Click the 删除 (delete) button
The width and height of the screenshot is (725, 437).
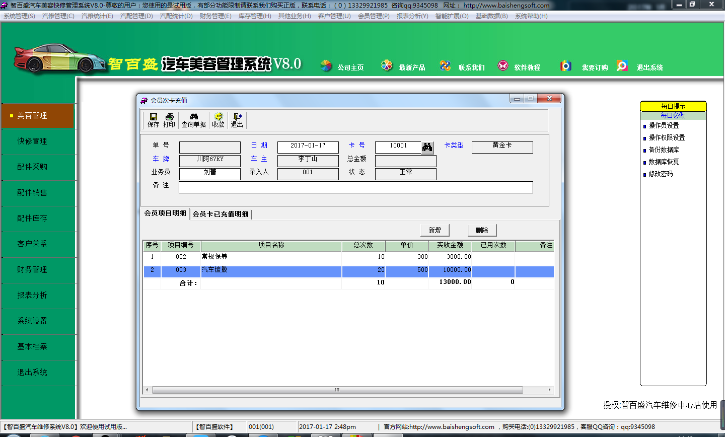pyautogui.click(x=482, y=230)
